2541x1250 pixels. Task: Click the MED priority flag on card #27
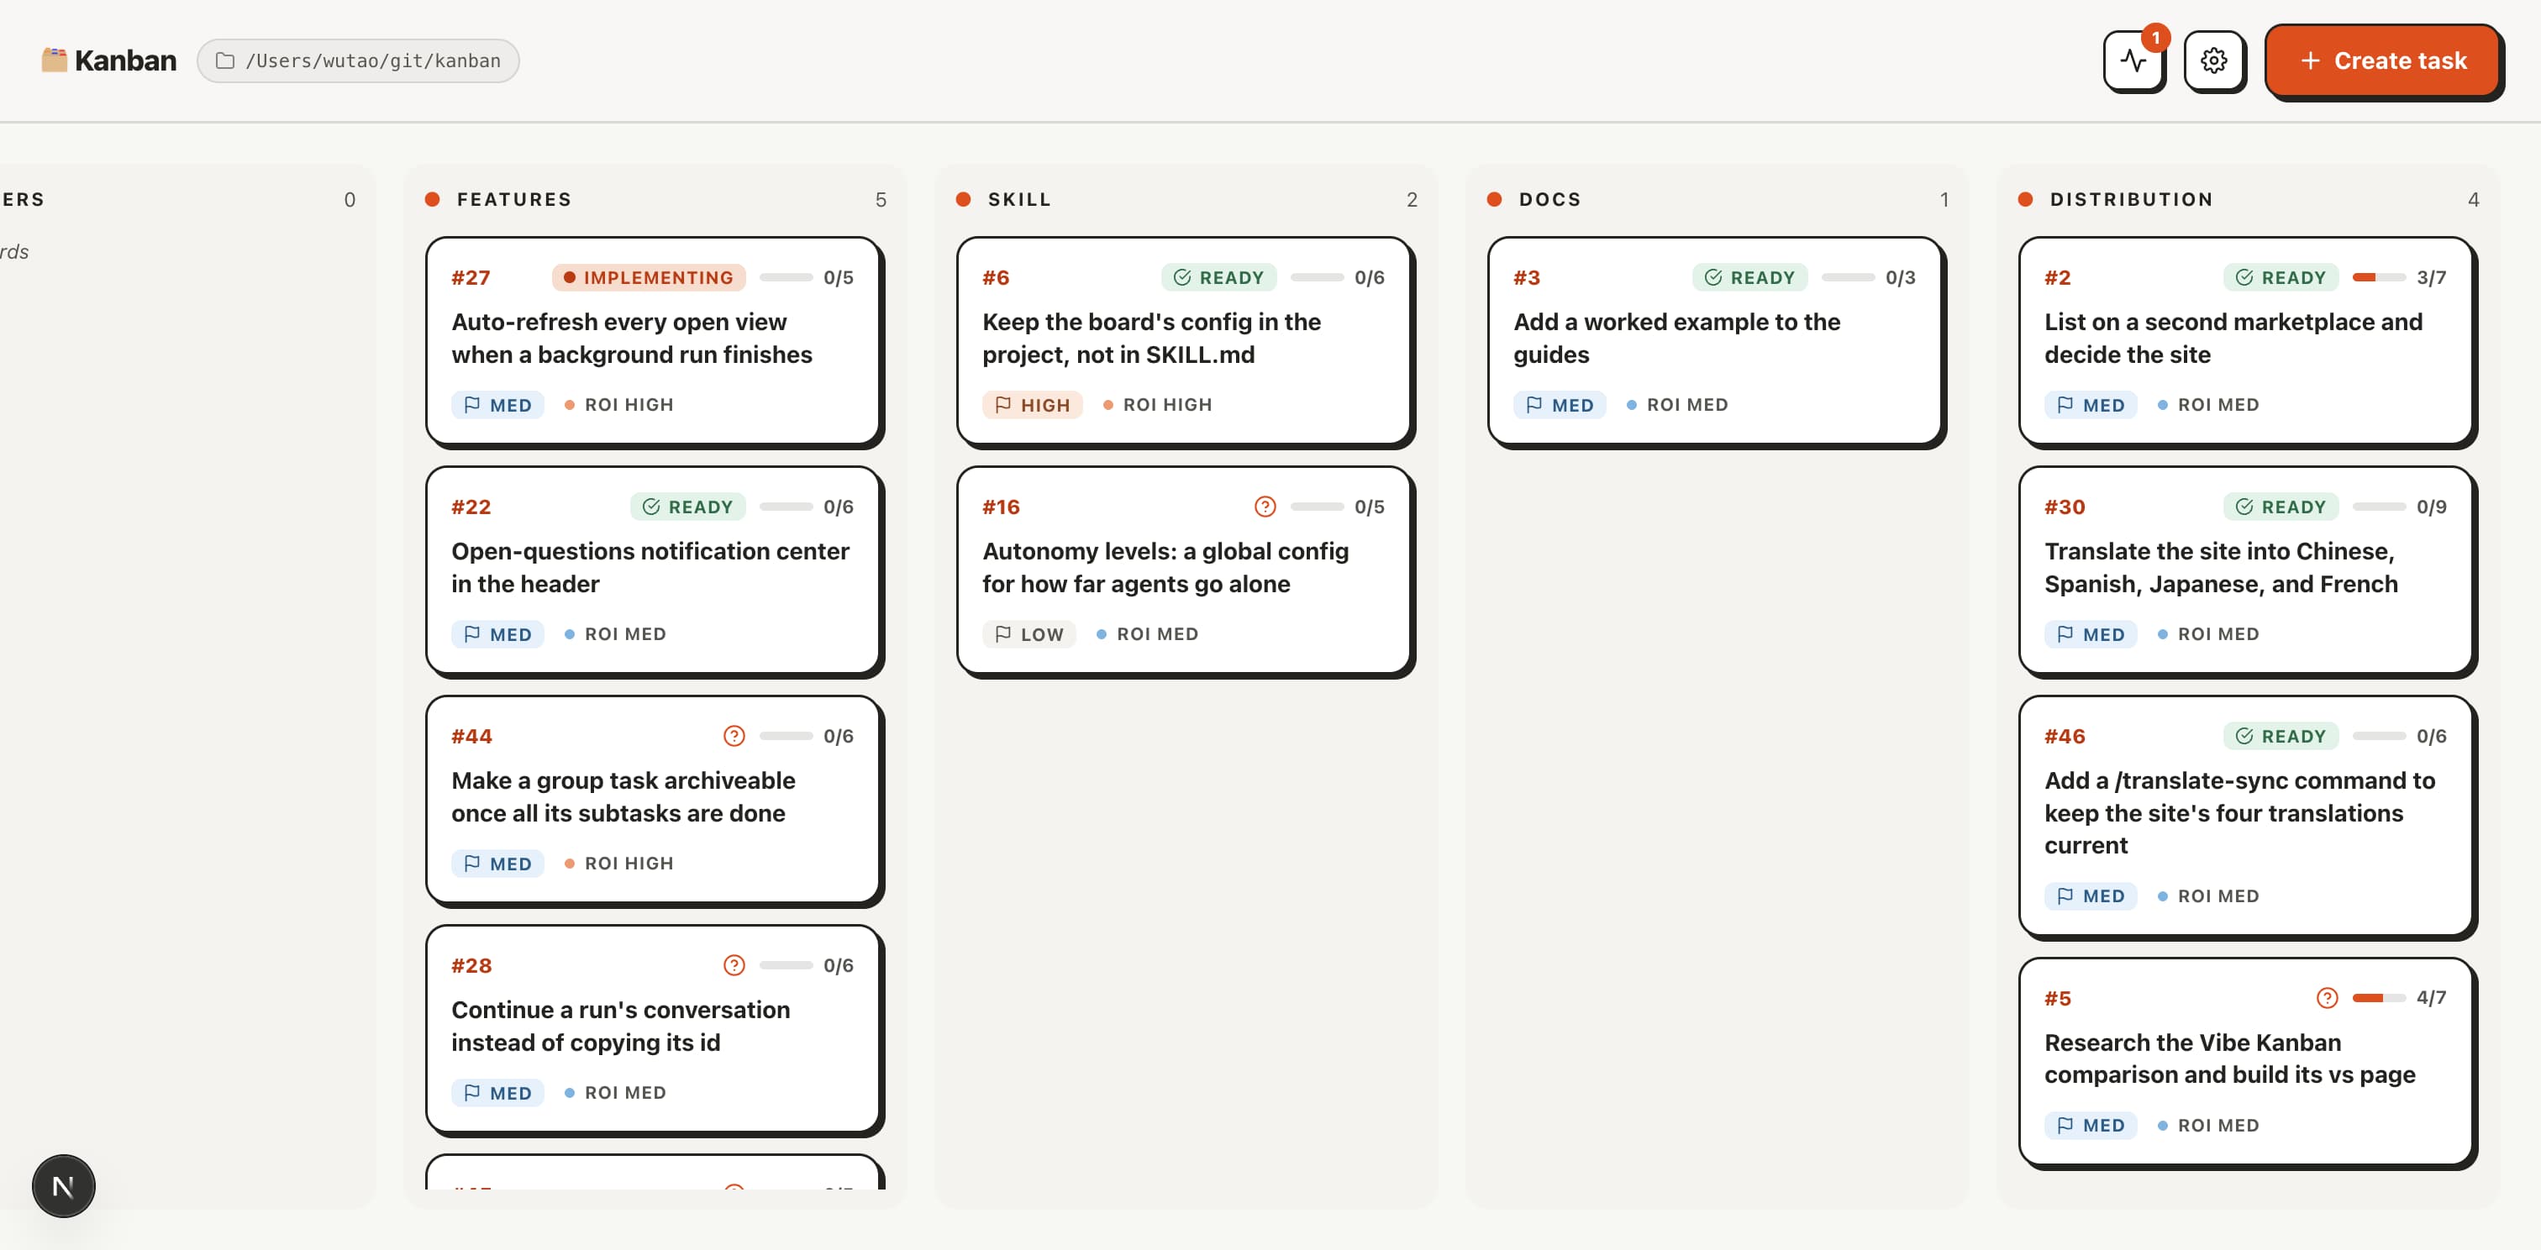click(x=497, y=405)
